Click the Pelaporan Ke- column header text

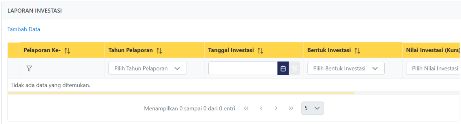(x=42, y=50)
